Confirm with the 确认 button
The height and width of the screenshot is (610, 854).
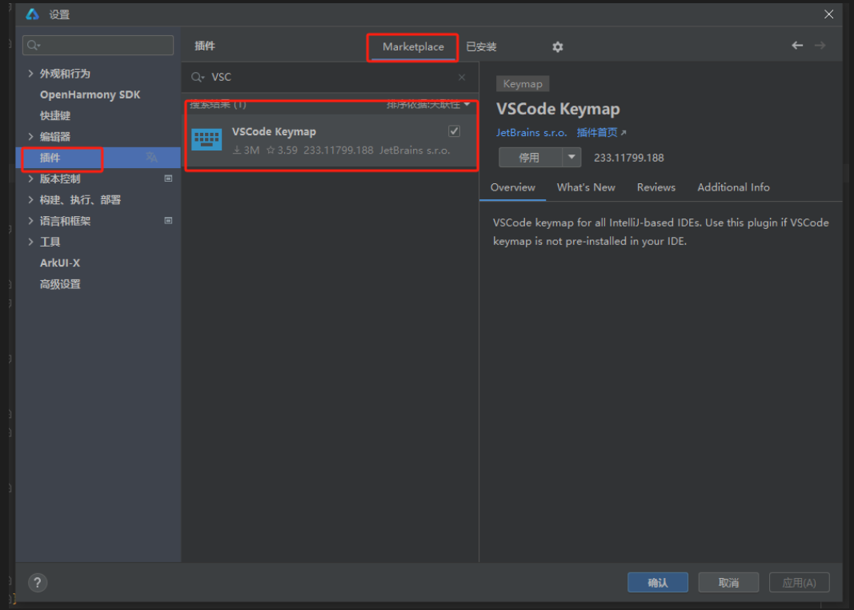click(657, 583)
